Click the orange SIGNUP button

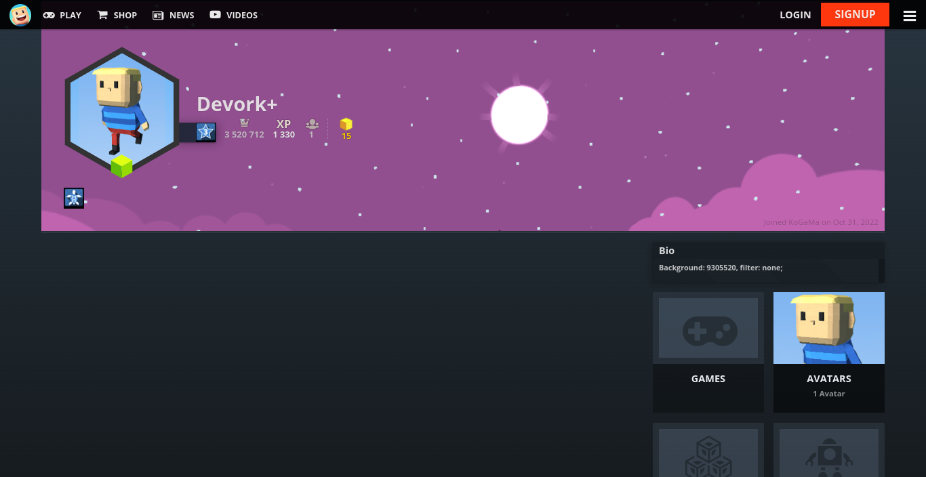(855, 14)
